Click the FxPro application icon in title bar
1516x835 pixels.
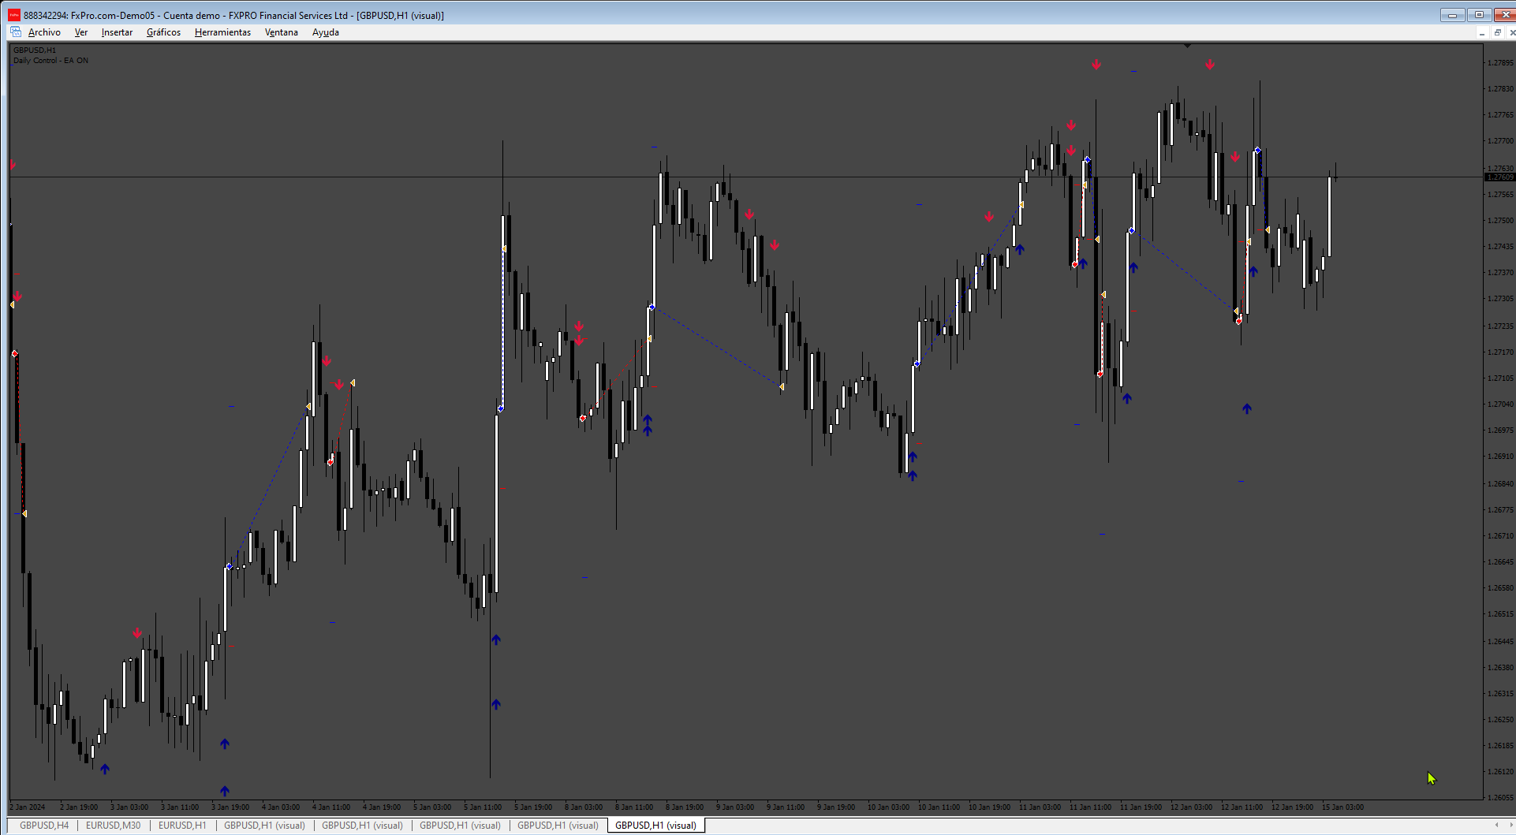pos(14,15)
